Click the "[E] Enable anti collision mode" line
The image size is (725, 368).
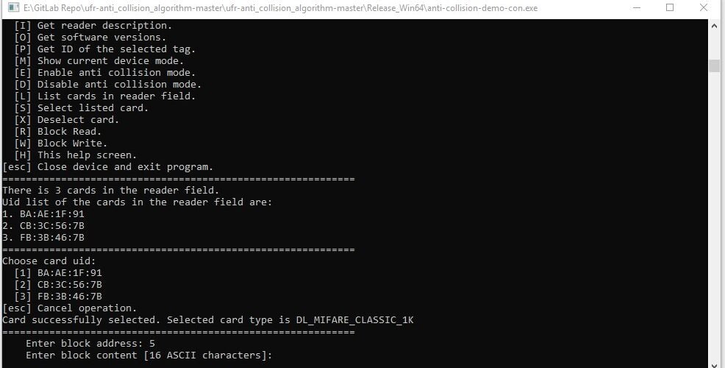105,73
